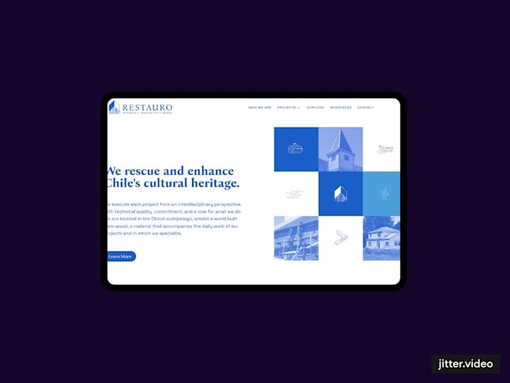Click the headline about Chile's cultural heritage
The height and width of the screenshot is (383, 510).
tap(173, 176)
